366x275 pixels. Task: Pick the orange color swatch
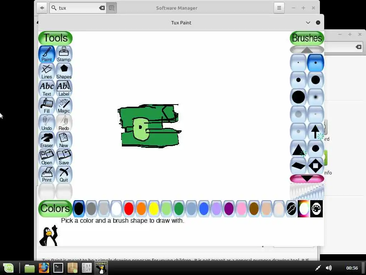(141, 209)
